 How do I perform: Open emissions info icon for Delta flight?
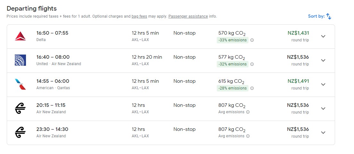coord(252,40)
